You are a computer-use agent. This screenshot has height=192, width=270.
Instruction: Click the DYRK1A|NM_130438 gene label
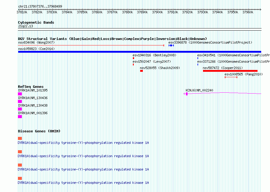(x=33, y=105)
